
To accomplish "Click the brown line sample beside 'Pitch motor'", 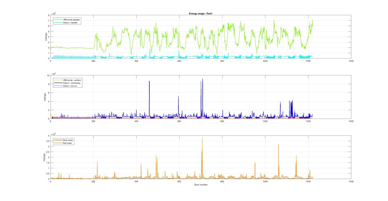I will [x=58, y=140].
